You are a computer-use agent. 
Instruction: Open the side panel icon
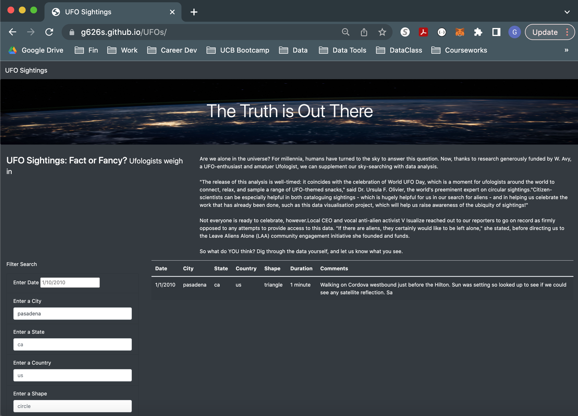coord(496,32)
